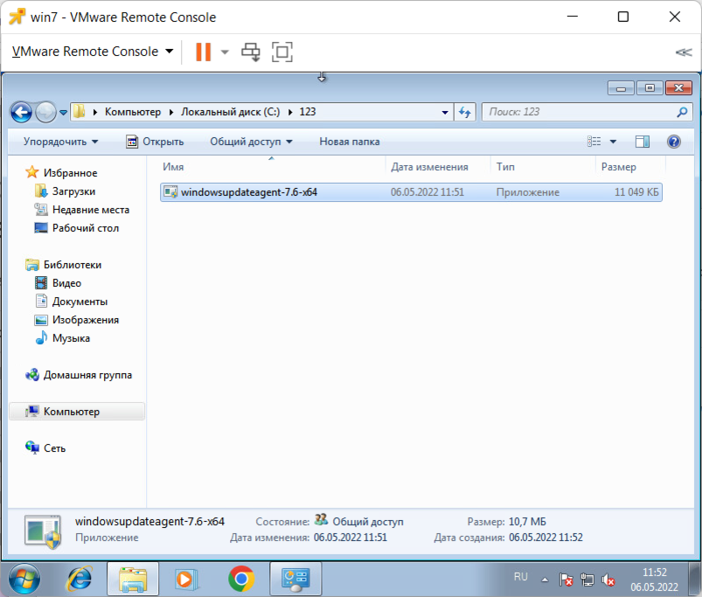Image resolution: width=702 pixels, height=597 pixels.
Task: Click the greyed Forward navigation arrow
Action: point(45,112)
